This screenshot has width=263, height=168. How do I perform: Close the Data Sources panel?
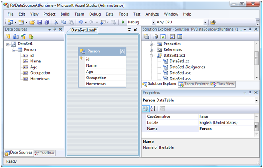coord(60,29)
